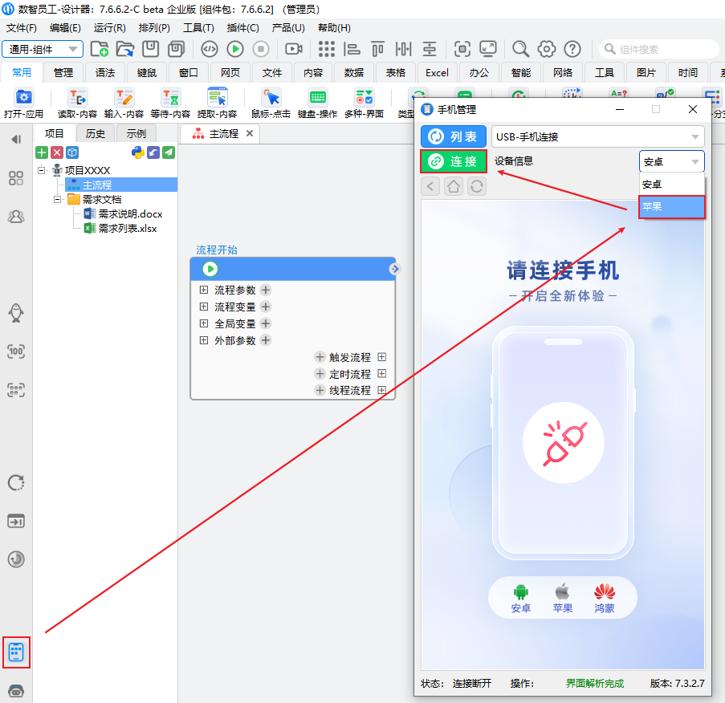Click the 打开-应用 component icon
The image size is (725, 703).
[23, 104]
